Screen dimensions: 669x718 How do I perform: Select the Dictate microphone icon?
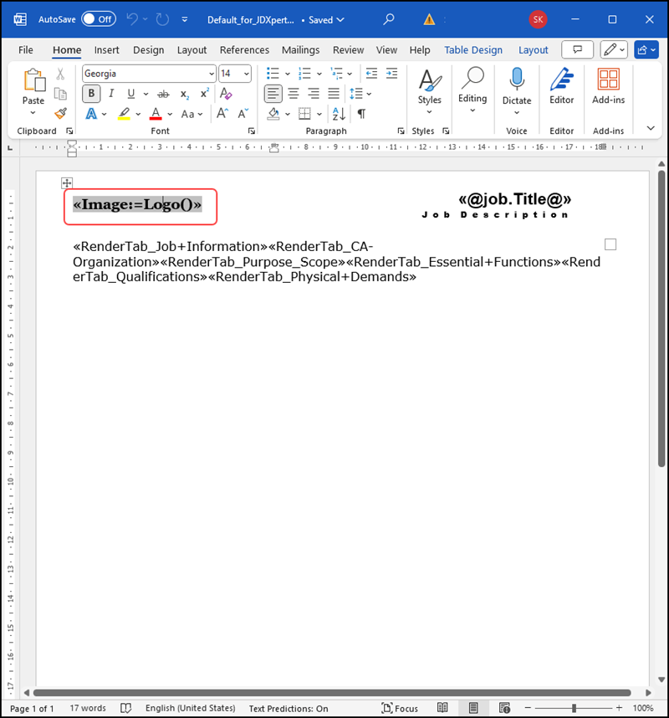tap(517, 79)
